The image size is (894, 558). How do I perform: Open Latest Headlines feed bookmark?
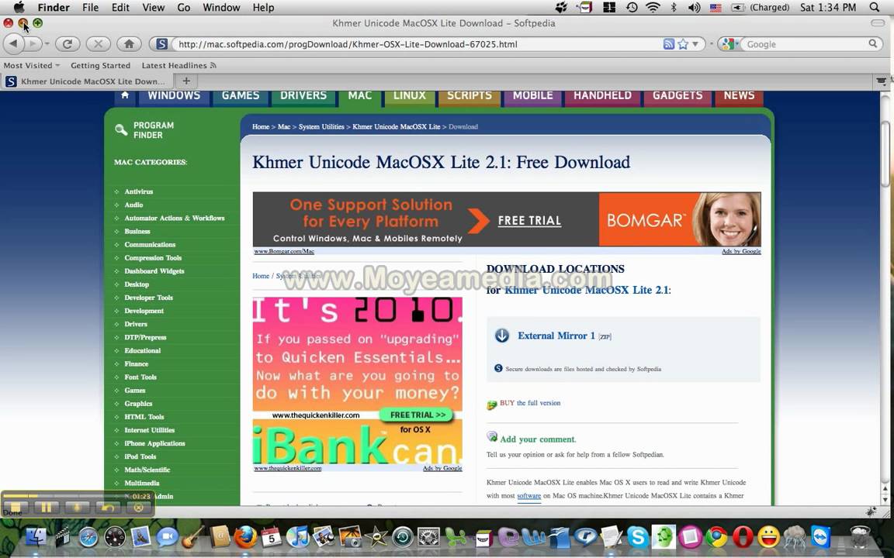178,65
